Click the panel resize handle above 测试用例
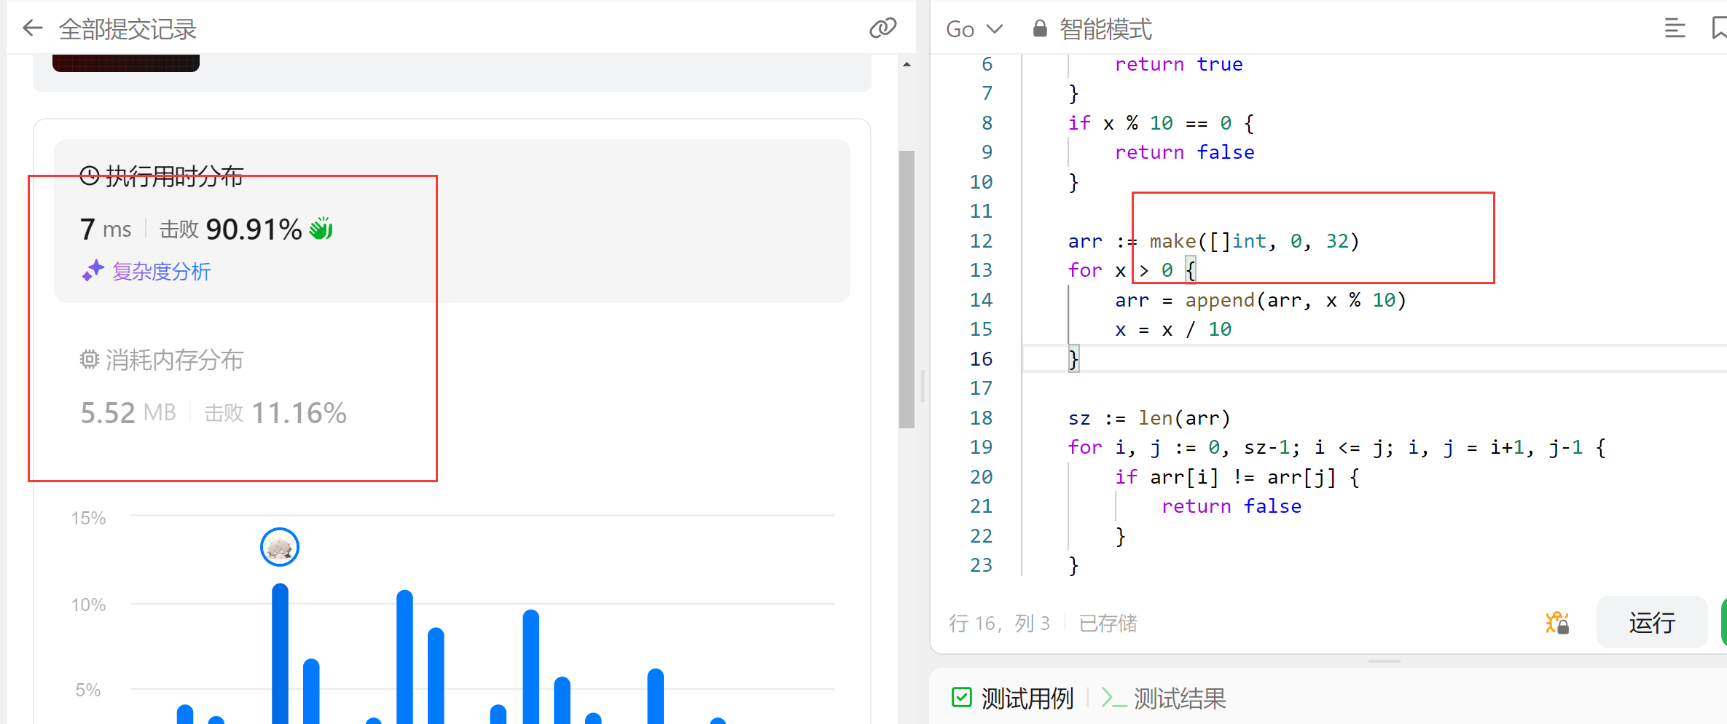Viewport: 1727px width, 724px height. coord(1384,661)
